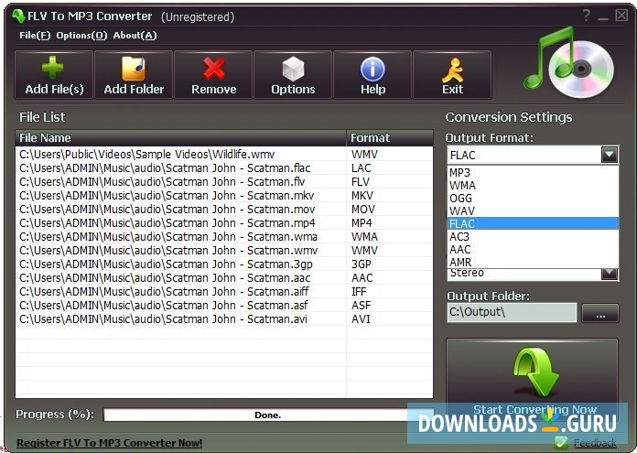Select WAV output format option
This screenshot has height=453, width=637.
(x=533, y=210)
